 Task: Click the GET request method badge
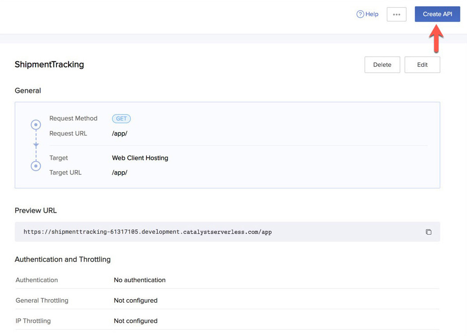(121, 119)
